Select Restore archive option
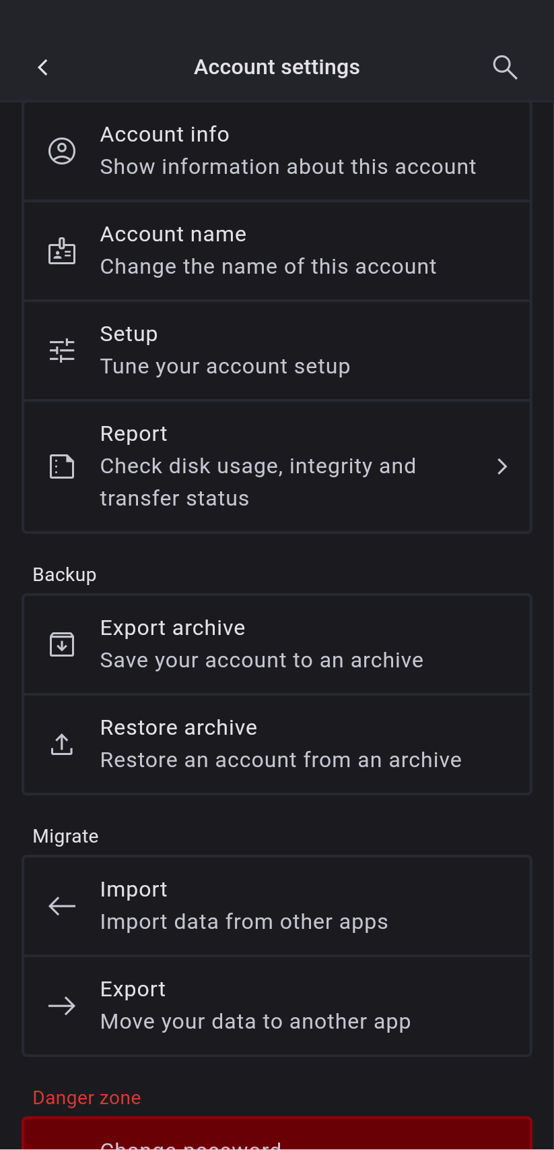 pyautogui.click(x=280, y=744)
